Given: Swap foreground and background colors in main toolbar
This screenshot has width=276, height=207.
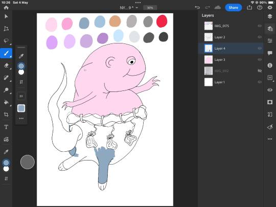Looking at the screenshot, I should [x=6, y=178].
